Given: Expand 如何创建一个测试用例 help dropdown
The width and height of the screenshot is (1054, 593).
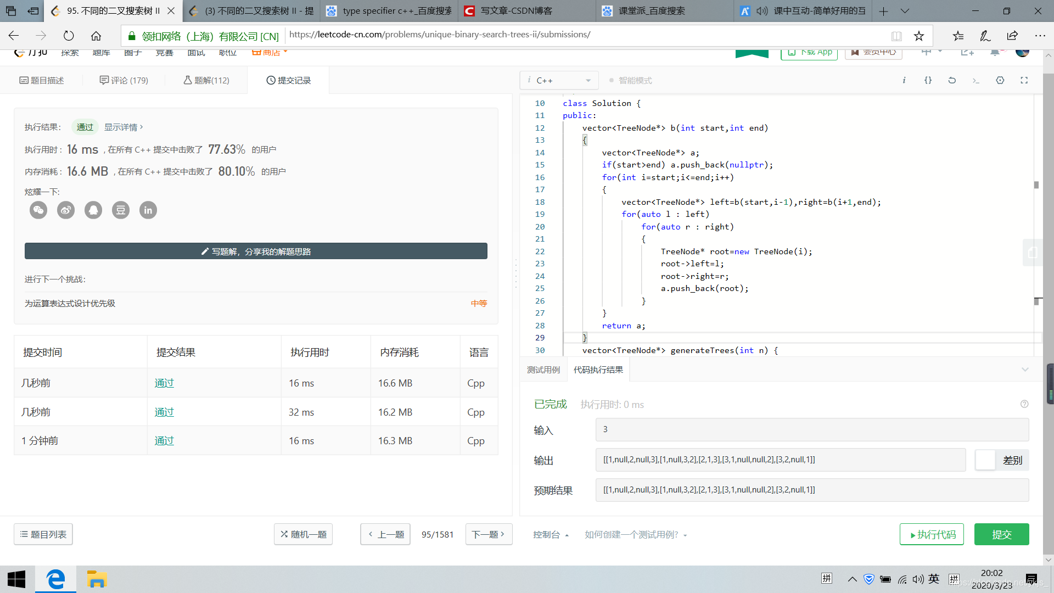Looking at the screenshot, I should click(636, 534).
